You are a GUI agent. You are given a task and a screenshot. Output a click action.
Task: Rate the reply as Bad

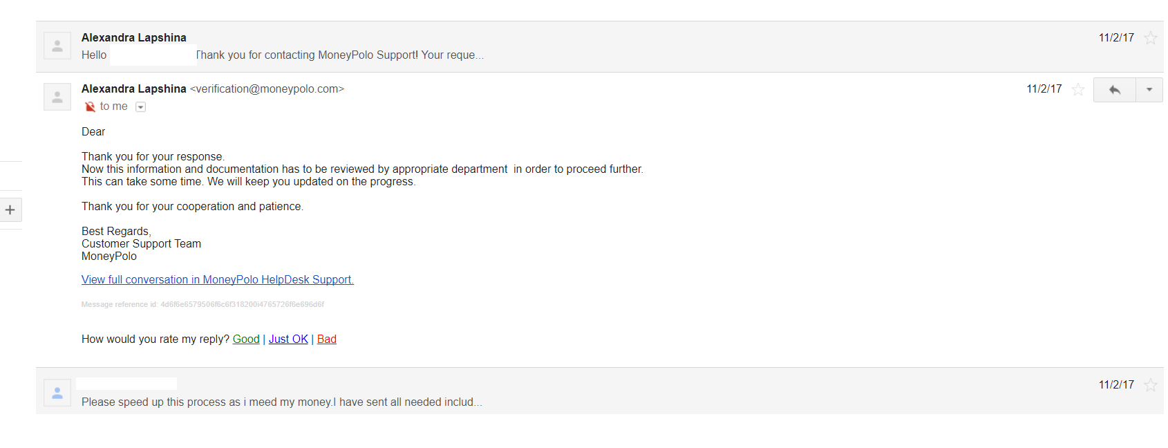tap(327, 339)
